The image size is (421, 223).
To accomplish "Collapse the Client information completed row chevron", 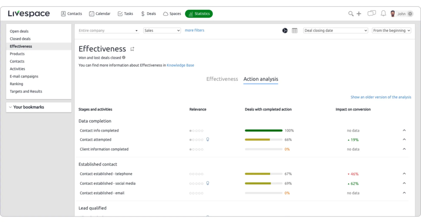I will 404,149.
